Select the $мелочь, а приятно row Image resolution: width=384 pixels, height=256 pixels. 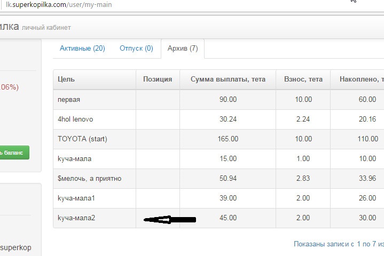(x=89, y=179)
